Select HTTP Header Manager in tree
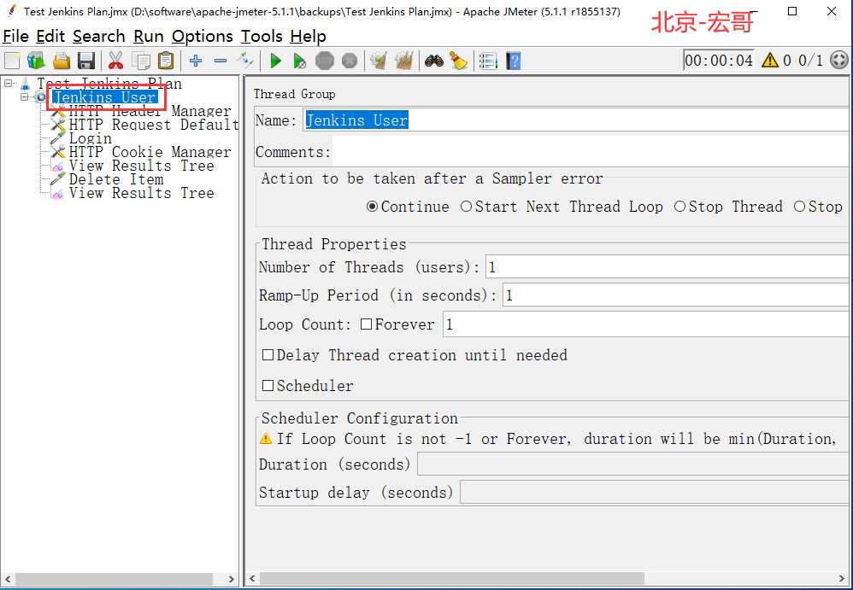Viewport: 853px width, 590px height. point(150,111)
